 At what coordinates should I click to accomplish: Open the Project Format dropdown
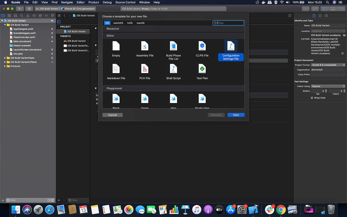[328, 65]
